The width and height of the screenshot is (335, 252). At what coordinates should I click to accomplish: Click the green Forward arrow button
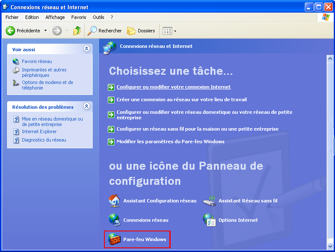(57, 31)
